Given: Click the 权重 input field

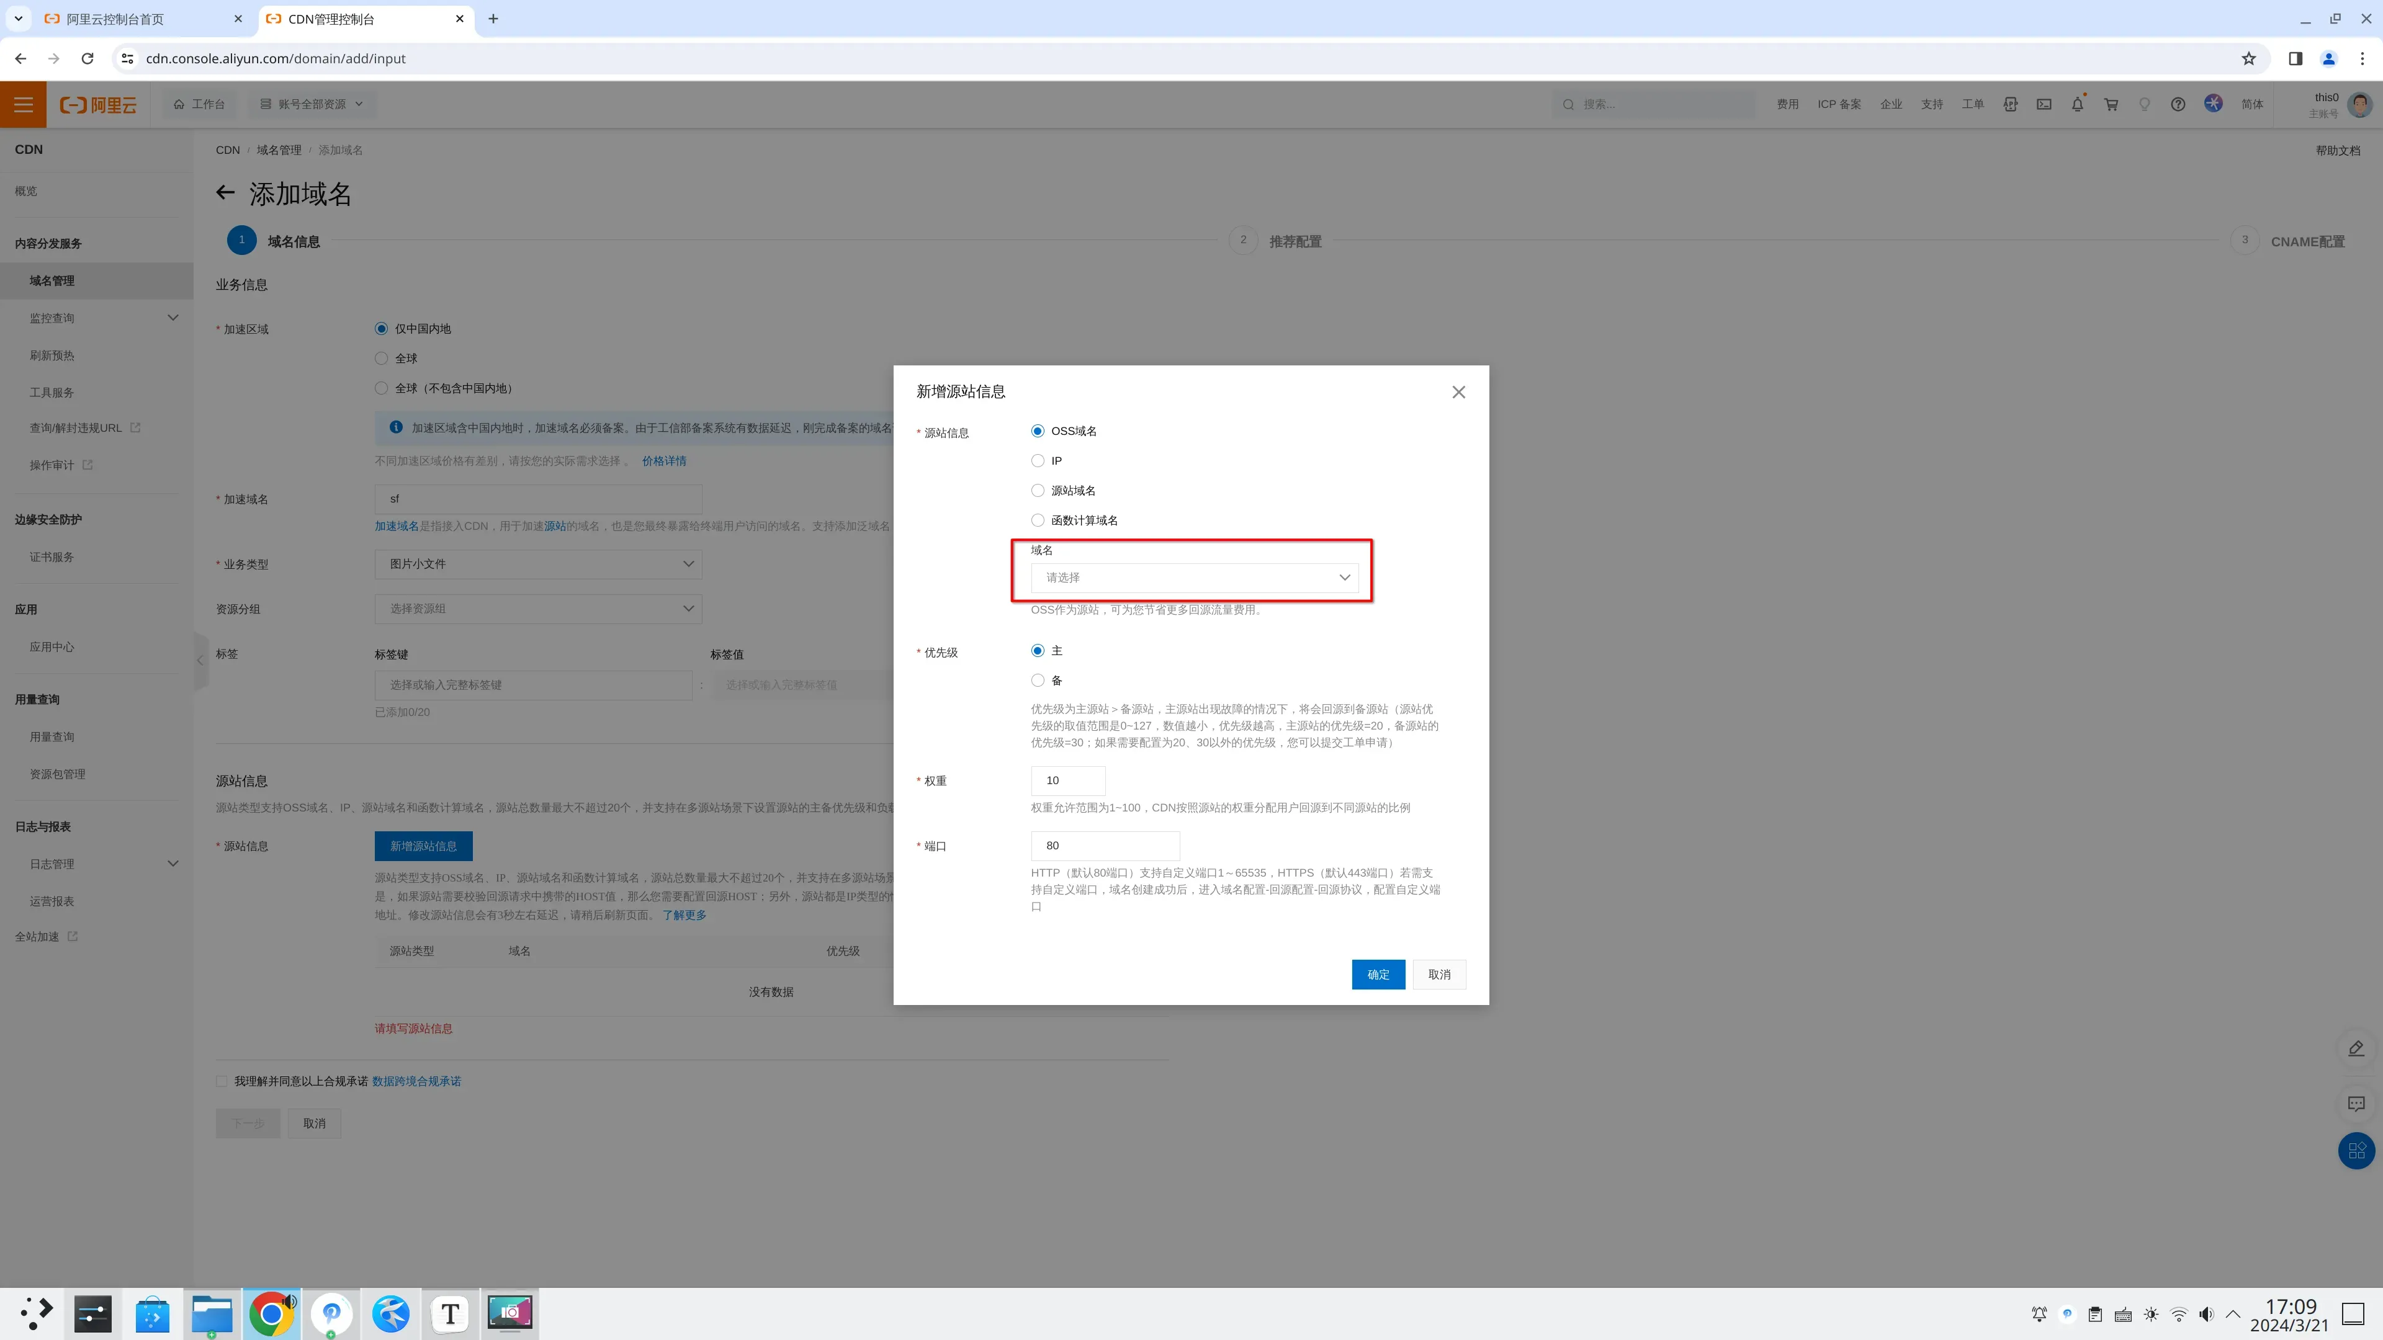Looking at the screenshot, I should pyautogui.click(x=1067, y=780).
